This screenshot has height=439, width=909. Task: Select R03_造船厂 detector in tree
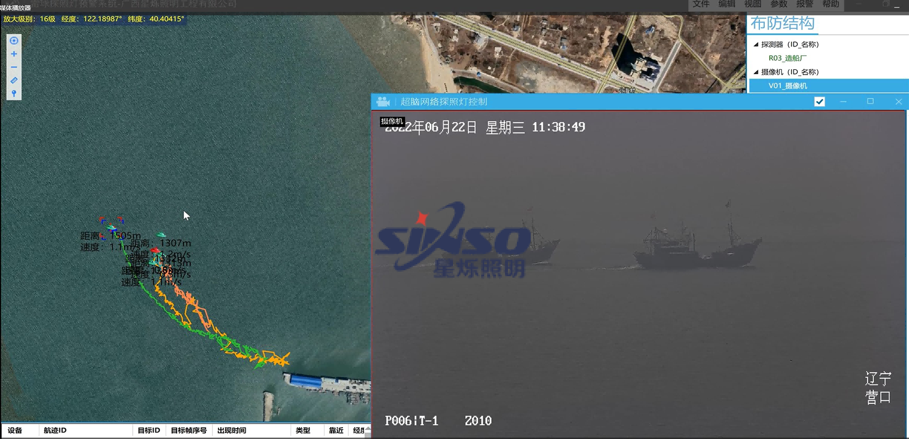pyautogui.click(x=787, y=58)
